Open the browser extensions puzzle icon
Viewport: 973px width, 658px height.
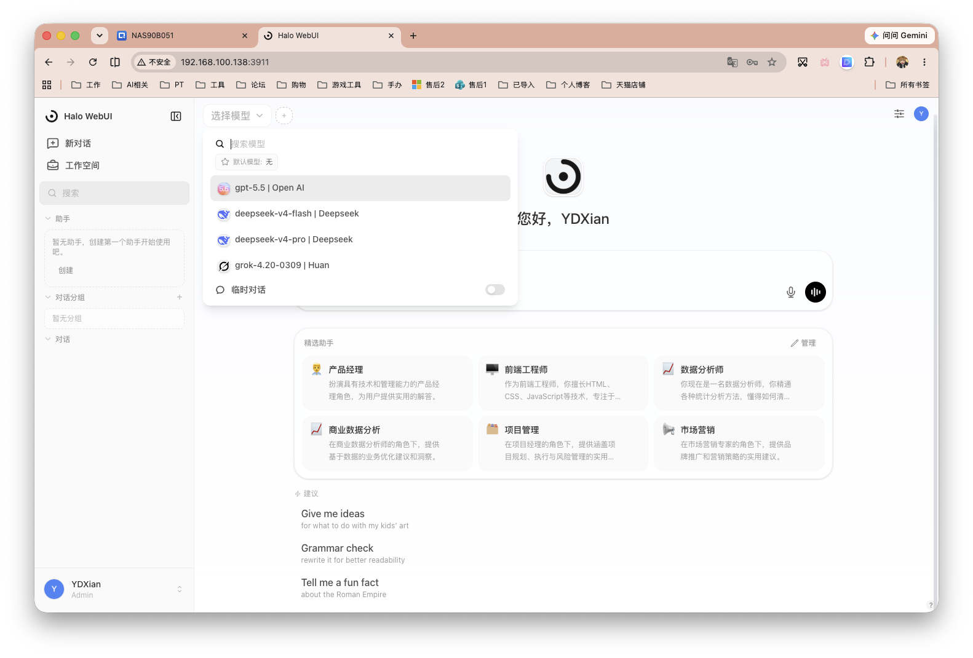click(869, 62)
